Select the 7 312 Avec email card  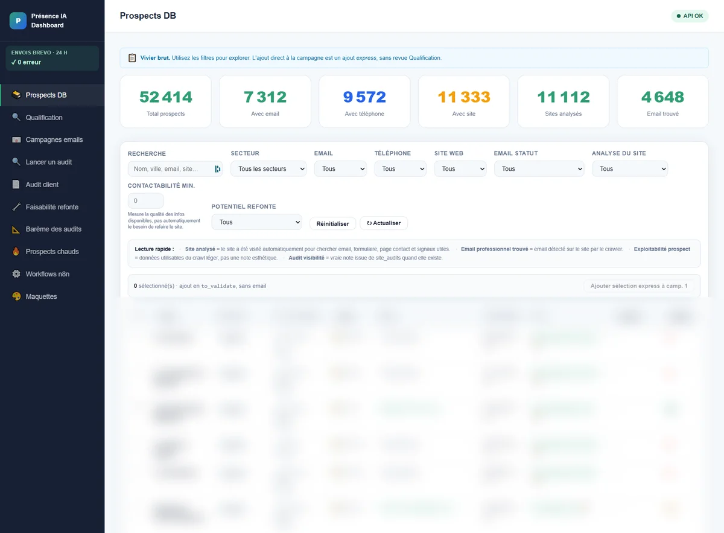pos(265,101)
